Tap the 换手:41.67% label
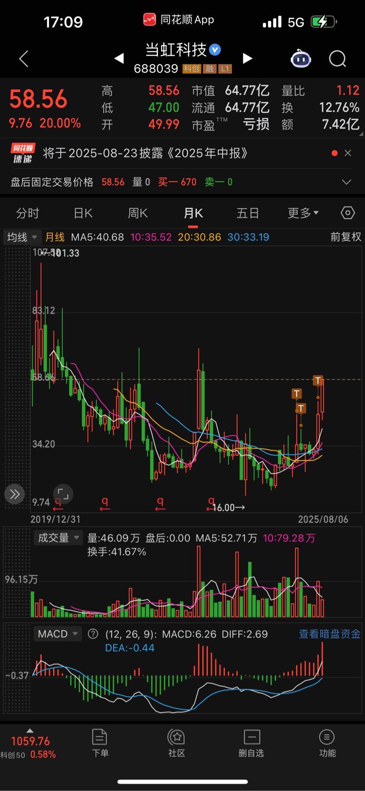 117,552
